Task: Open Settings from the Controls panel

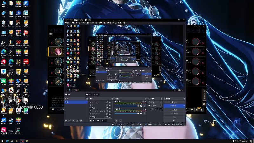Action: [174, 117]
